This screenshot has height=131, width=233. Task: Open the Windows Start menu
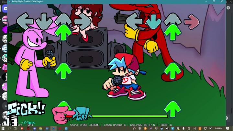click(3, 128)
